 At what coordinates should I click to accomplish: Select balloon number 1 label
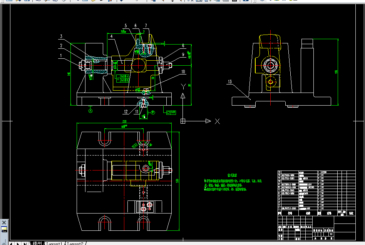point(61,56)
